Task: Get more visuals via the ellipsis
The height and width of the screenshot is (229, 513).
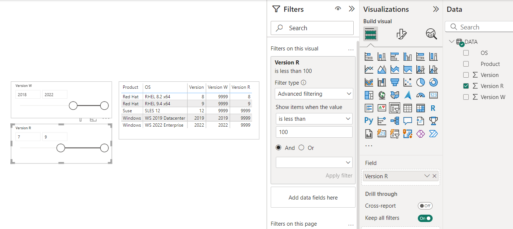Action: 368,145
